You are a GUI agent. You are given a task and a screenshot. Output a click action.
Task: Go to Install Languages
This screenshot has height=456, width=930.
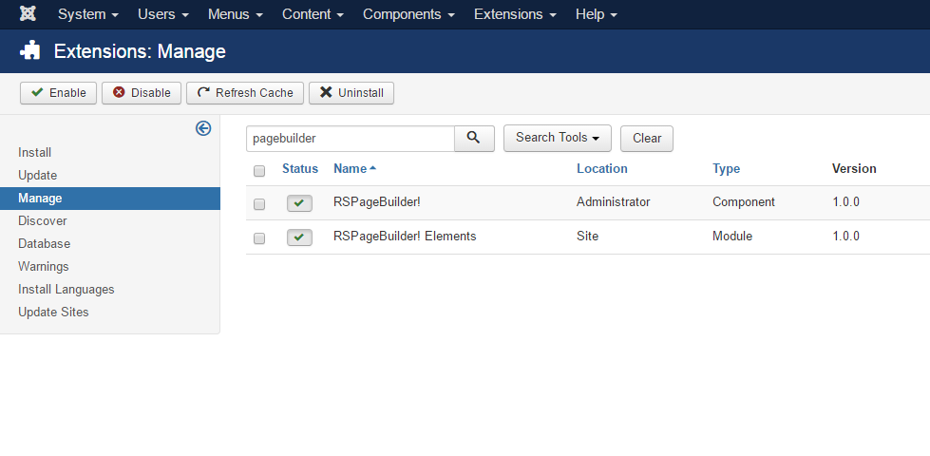66,290
